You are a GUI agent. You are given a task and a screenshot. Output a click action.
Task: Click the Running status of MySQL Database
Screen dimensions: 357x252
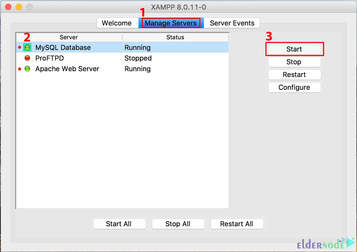tap(137, 48)
